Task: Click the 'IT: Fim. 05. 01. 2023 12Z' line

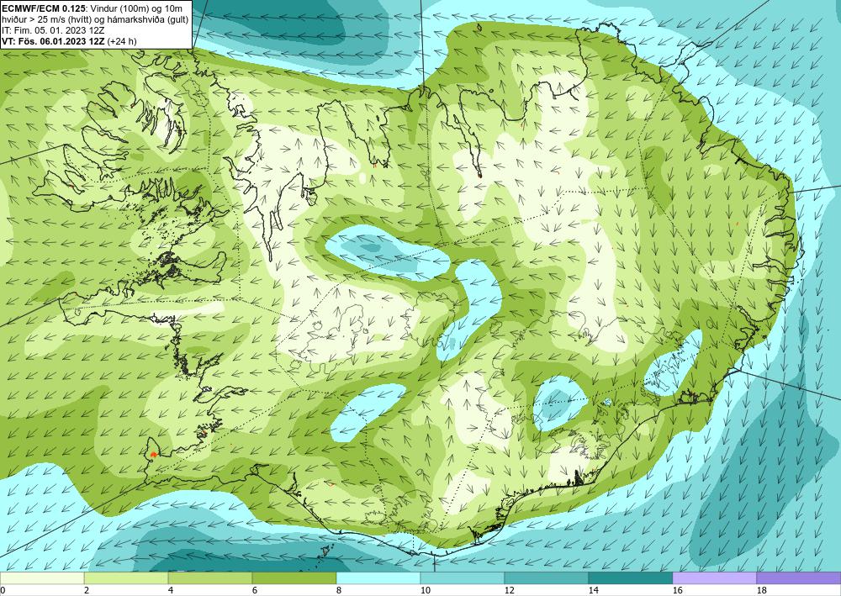Action: pos(53,30)
